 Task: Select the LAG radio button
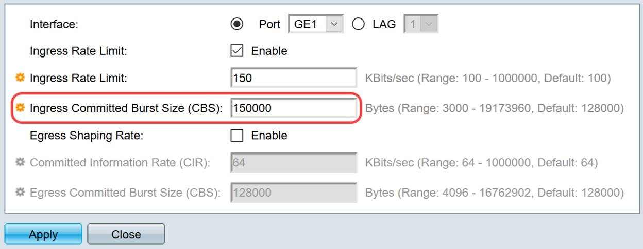[x=359, y=24]
